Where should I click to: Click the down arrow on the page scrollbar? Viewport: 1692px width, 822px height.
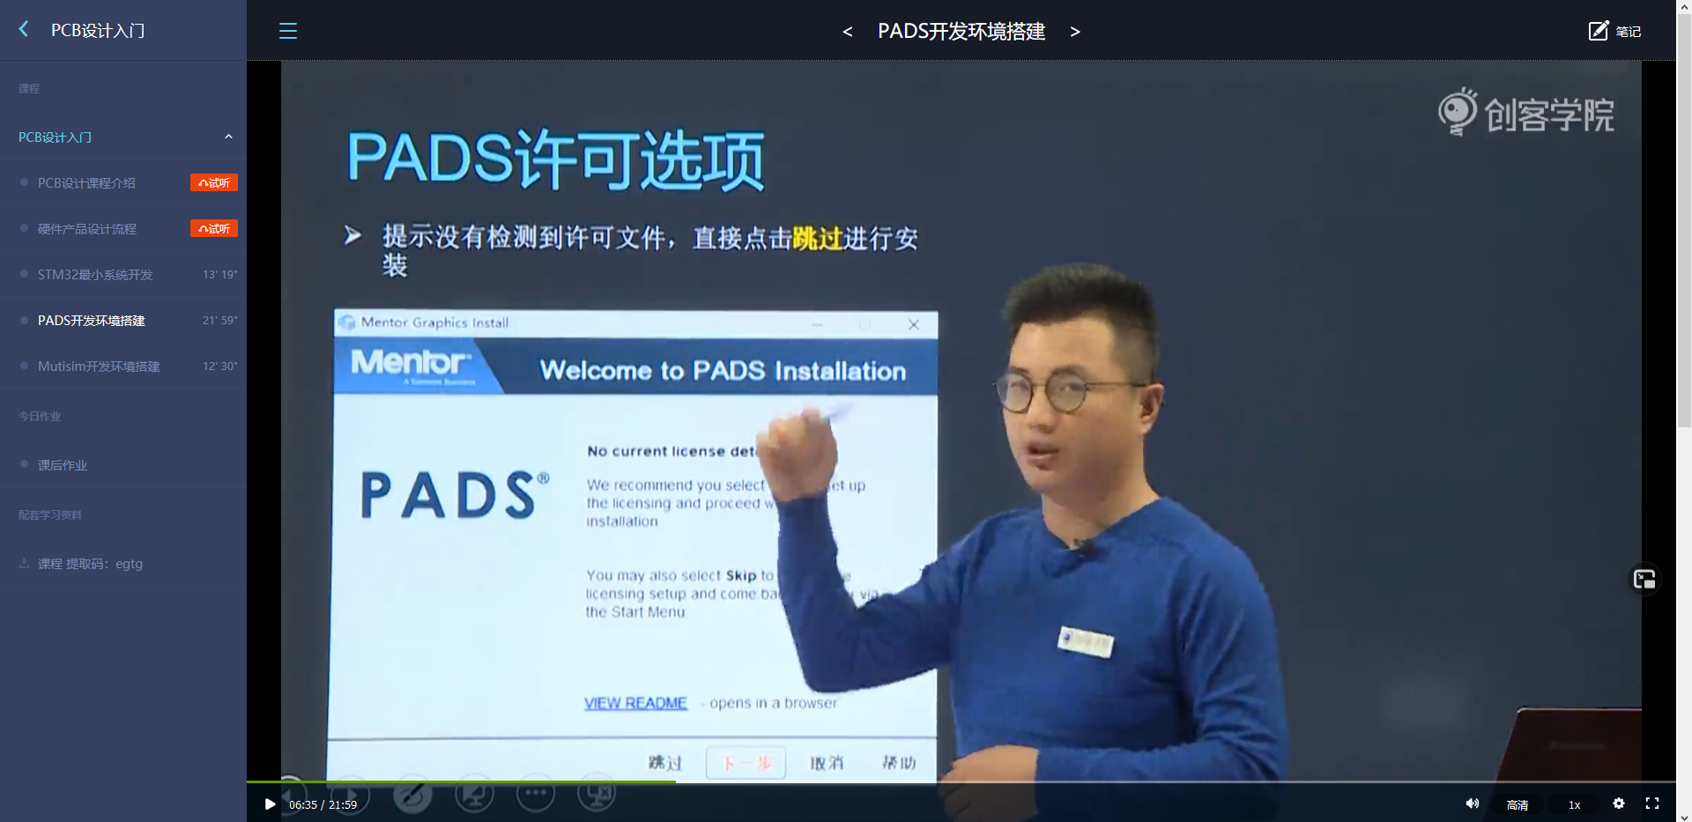tap(1684, 817)
